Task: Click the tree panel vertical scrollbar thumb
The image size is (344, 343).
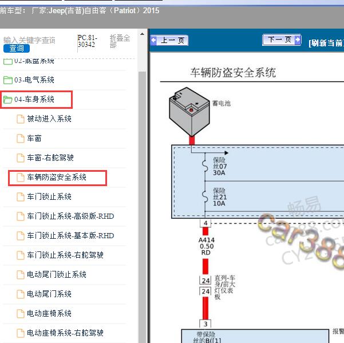Action: point(142,206)
